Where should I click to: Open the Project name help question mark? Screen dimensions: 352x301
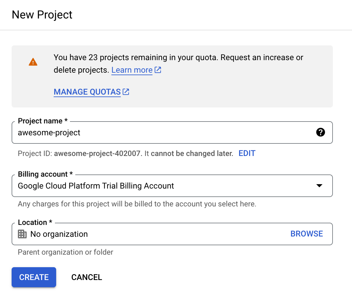pos(320,132)
